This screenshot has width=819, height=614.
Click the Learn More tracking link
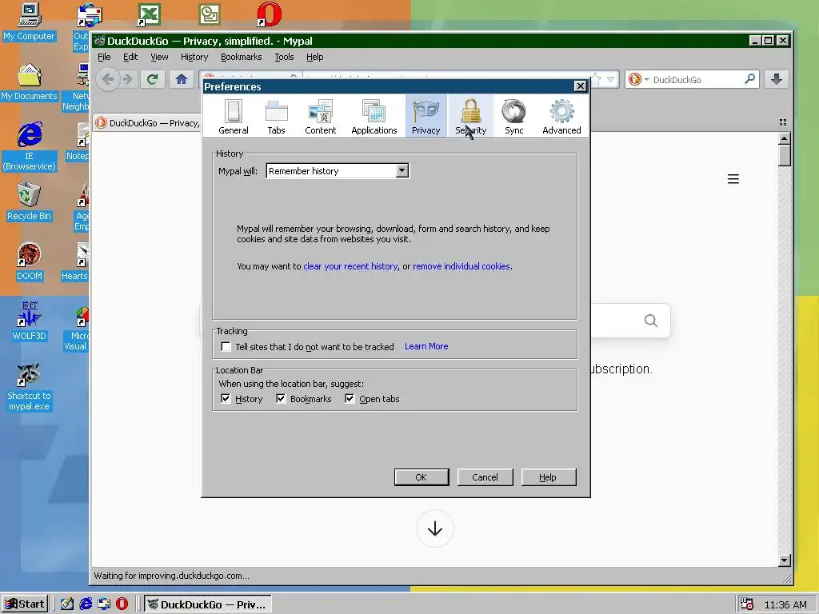click(426, 346)
